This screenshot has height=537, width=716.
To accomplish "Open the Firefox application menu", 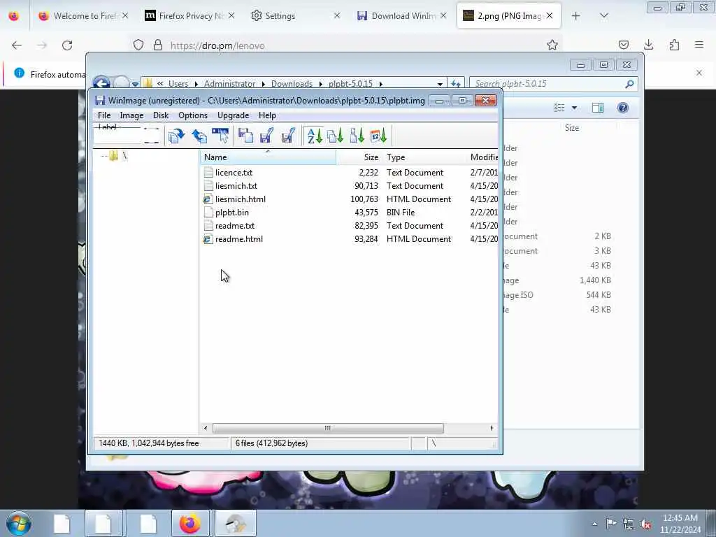I will coord(699,45).
